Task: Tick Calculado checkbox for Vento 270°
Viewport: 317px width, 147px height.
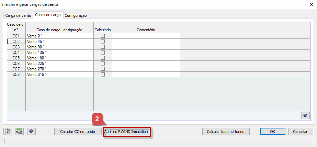Action: [103, 69]
